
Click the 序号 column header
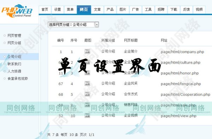pos(74,40)
